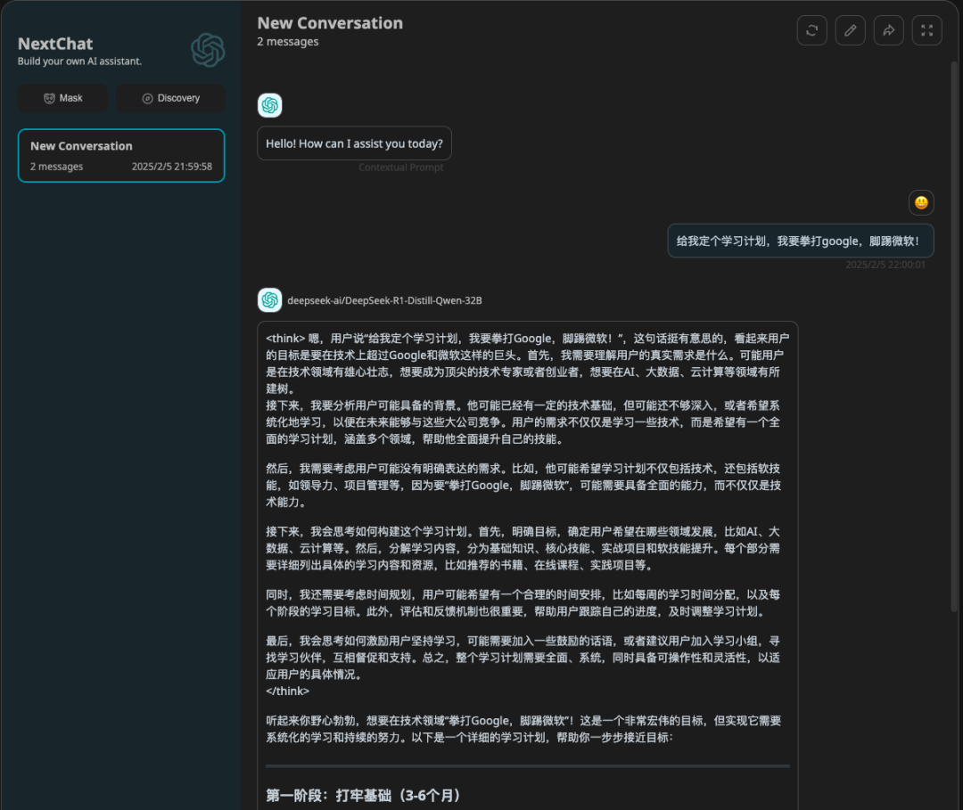Click the Contextual Prompt label

point(401,167)
